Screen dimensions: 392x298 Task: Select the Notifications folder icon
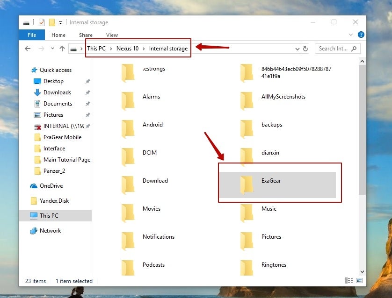128,241
